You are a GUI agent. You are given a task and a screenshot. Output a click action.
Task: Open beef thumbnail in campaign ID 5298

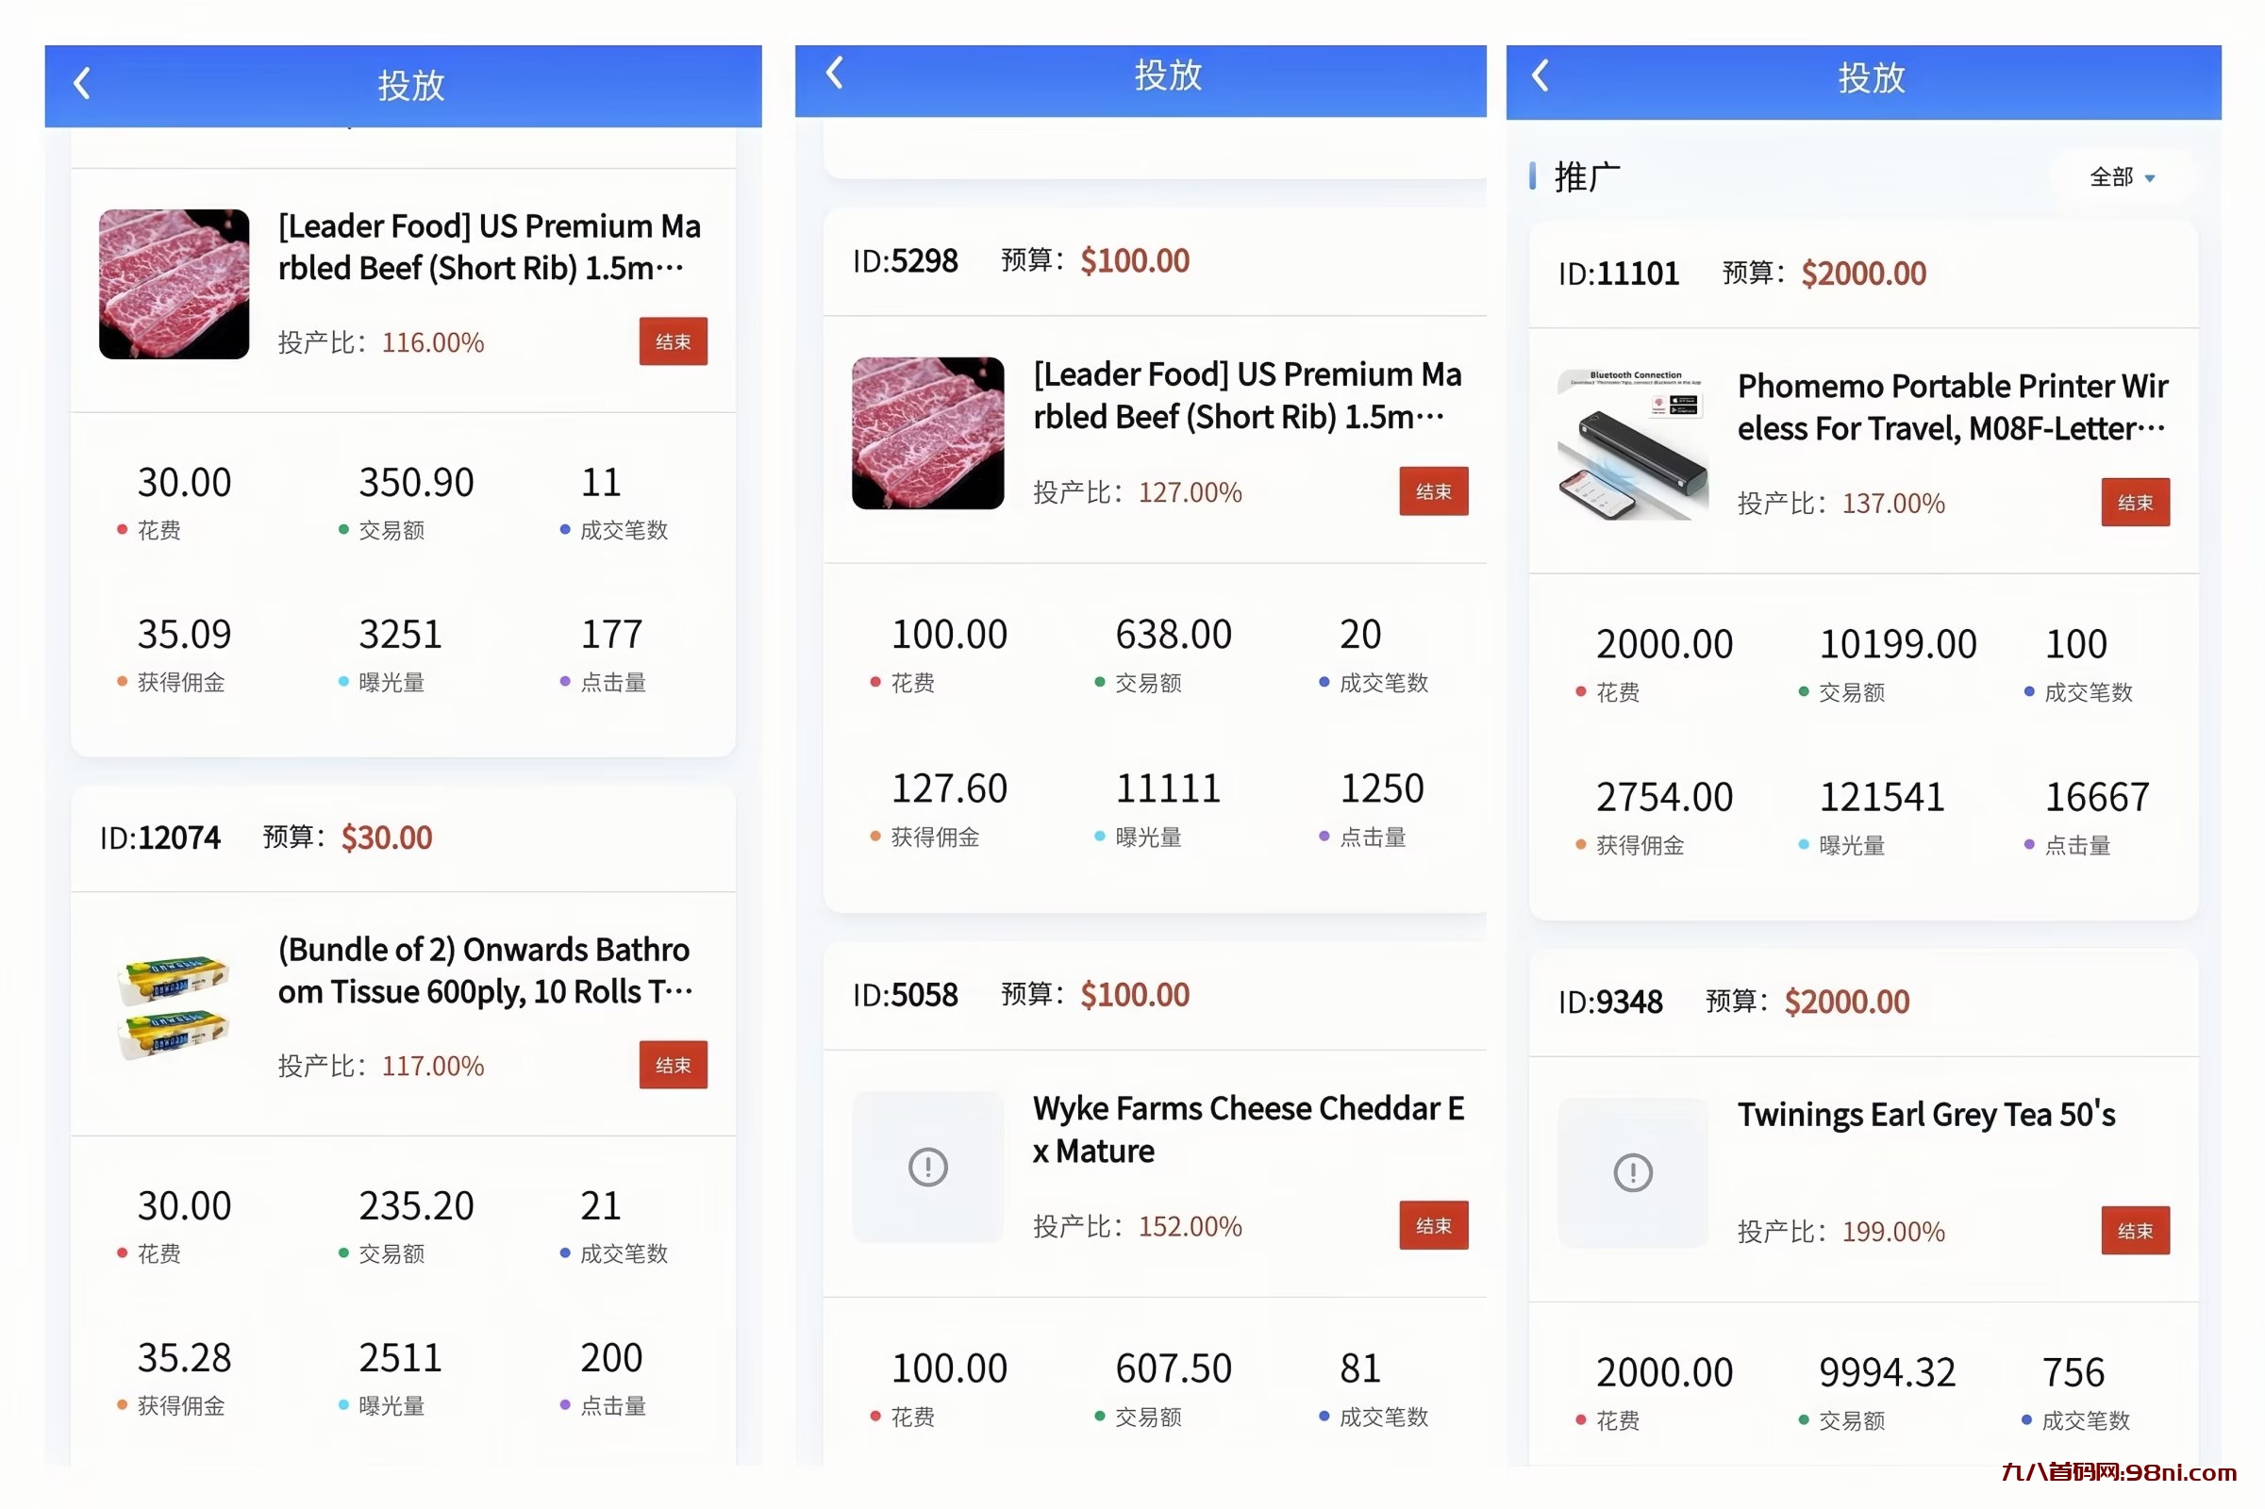[928, 433]
